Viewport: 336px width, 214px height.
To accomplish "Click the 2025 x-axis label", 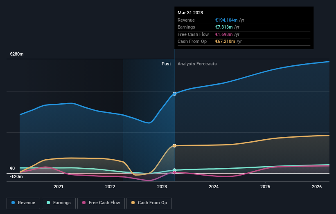I will [x=265, y=187].
